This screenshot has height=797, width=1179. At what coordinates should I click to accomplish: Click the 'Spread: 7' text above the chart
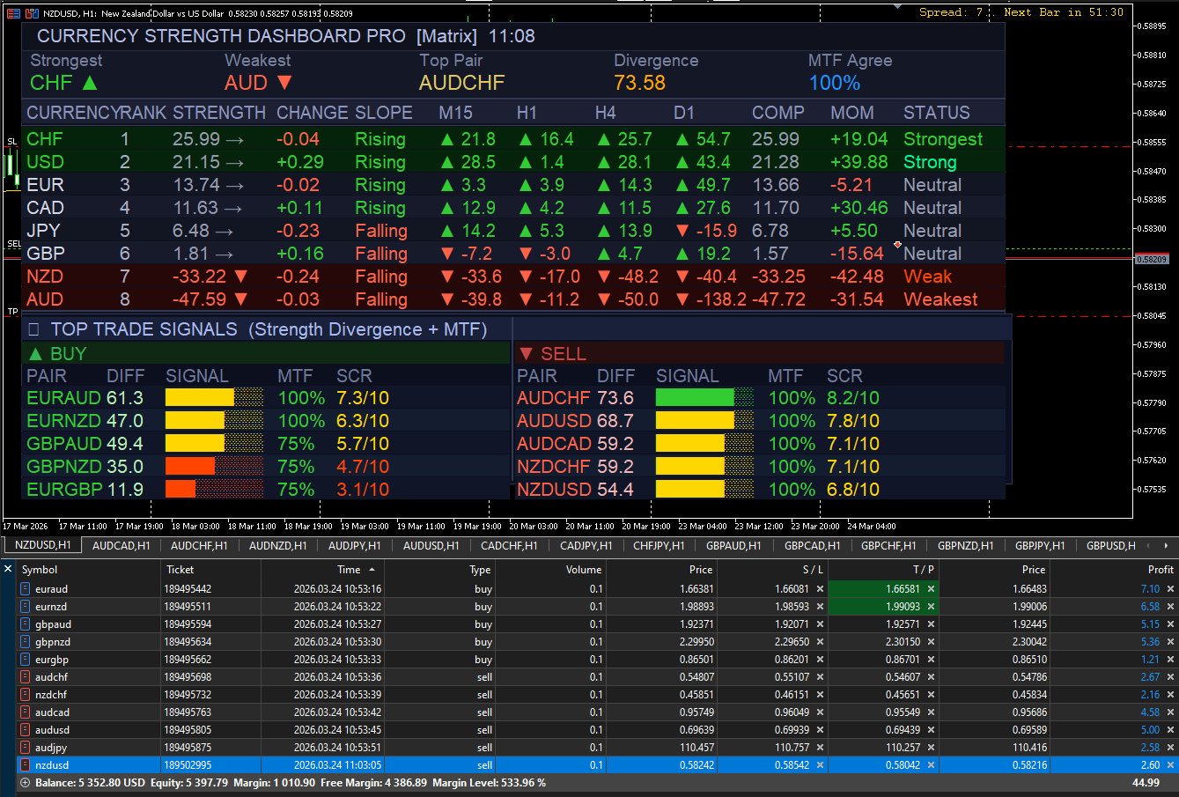point(951,12)
